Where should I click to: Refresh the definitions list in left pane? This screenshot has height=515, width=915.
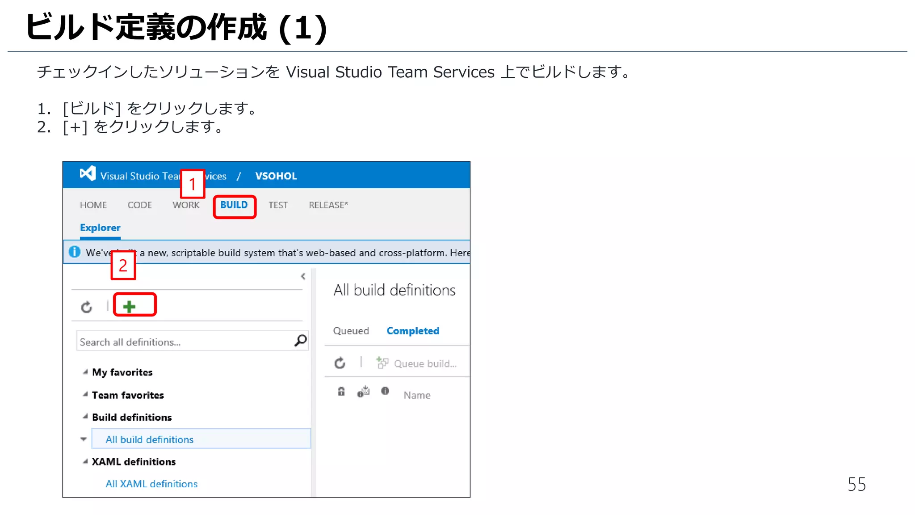87,307
